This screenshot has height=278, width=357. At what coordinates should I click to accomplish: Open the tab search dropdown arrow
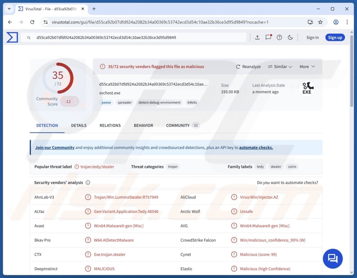click(x=9, y=9)
